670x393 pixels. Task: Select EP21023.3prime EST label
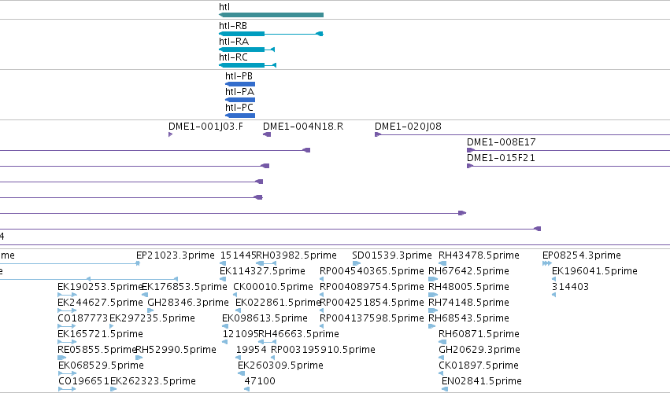176,255
